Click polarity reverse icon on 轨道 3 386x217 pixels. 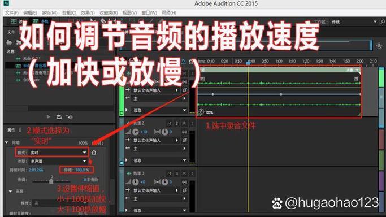[184, 190]
